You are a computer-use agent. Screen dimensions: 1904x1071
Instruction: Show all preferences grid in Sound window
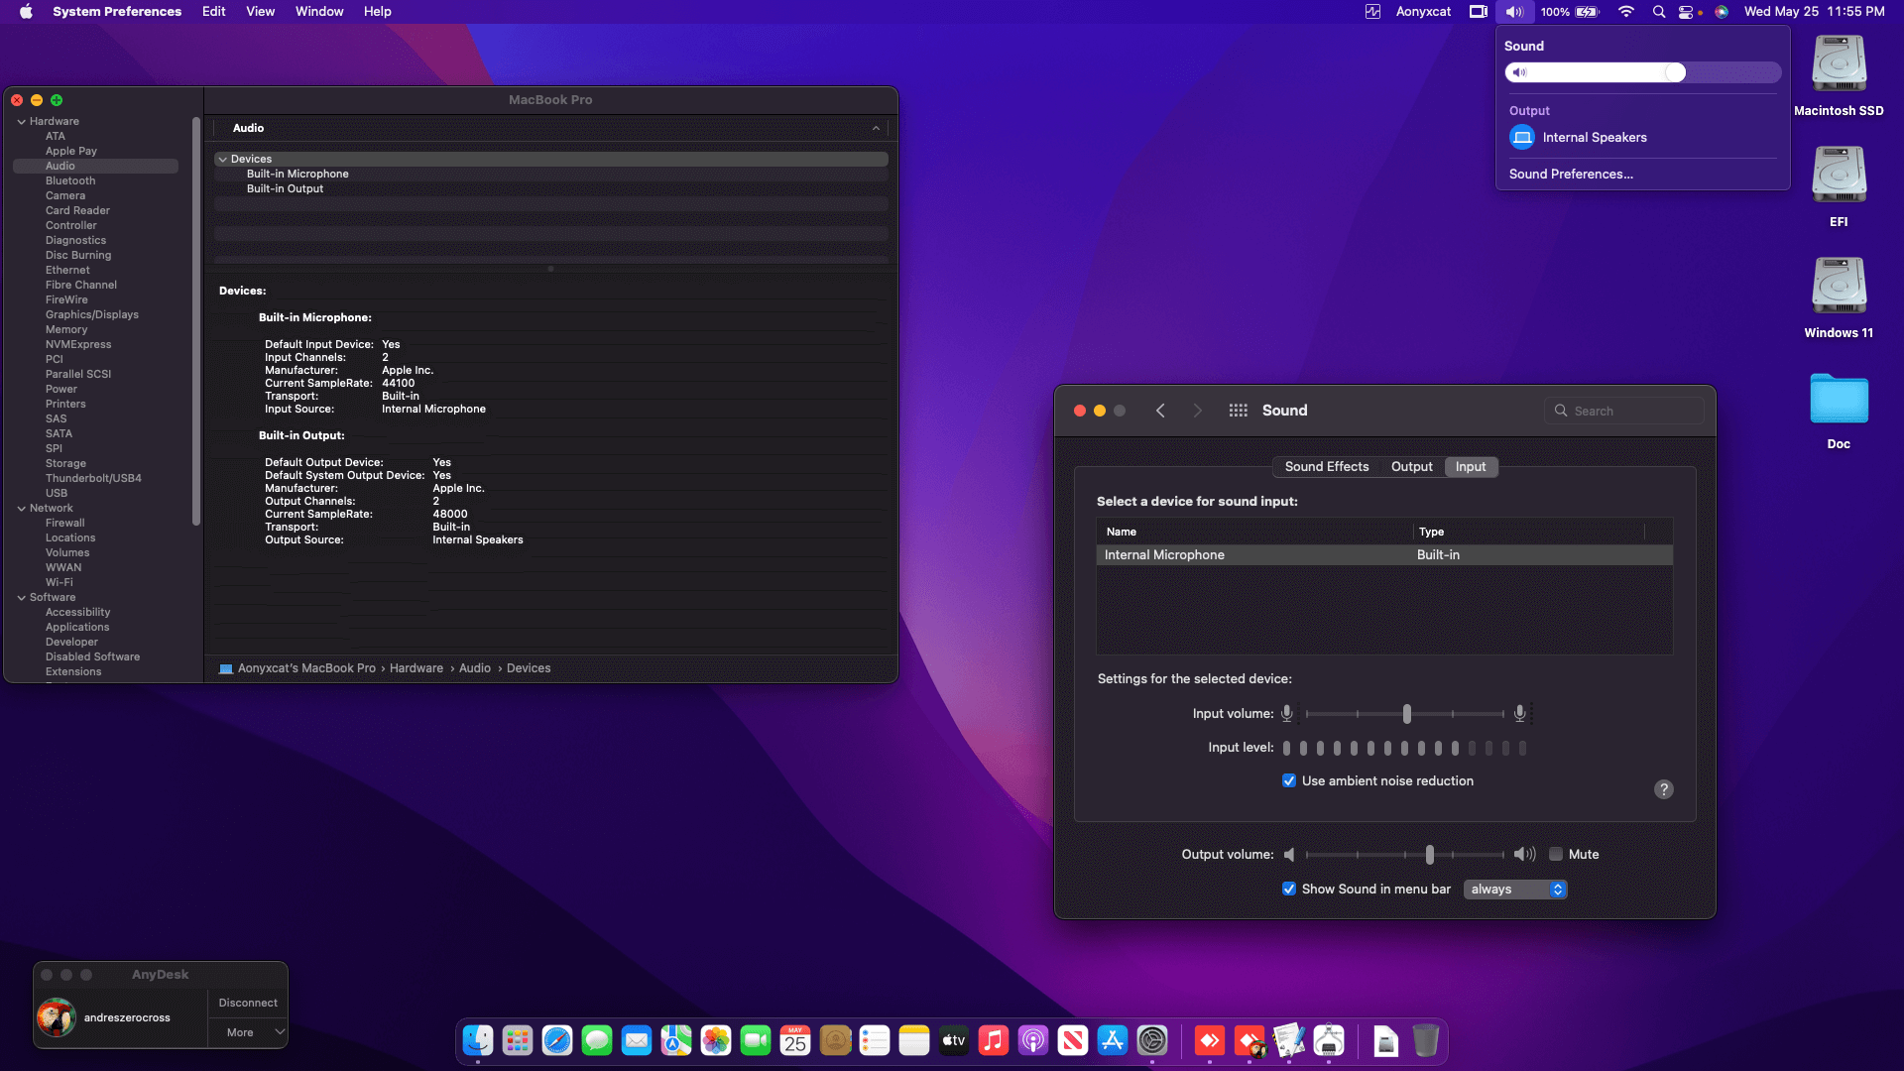[1238, 411]
